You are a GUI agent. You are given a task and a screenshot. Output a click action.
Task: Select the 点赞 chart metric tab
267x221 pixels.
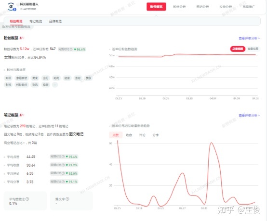tap(116, 135)
